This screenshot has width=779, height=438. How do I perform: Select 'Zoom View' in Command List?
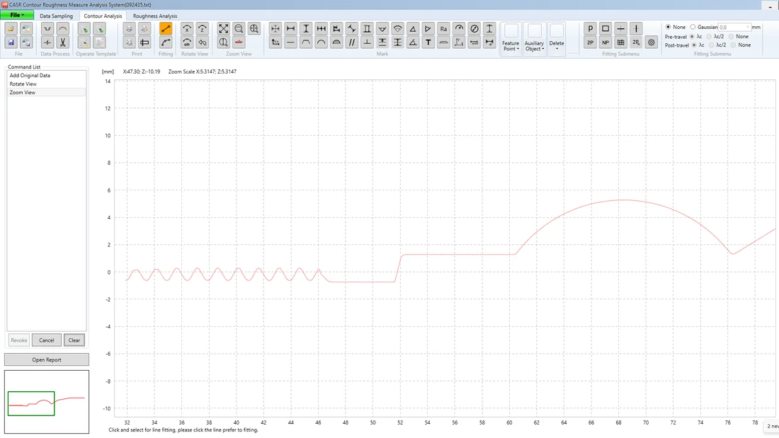pos(46,93)
